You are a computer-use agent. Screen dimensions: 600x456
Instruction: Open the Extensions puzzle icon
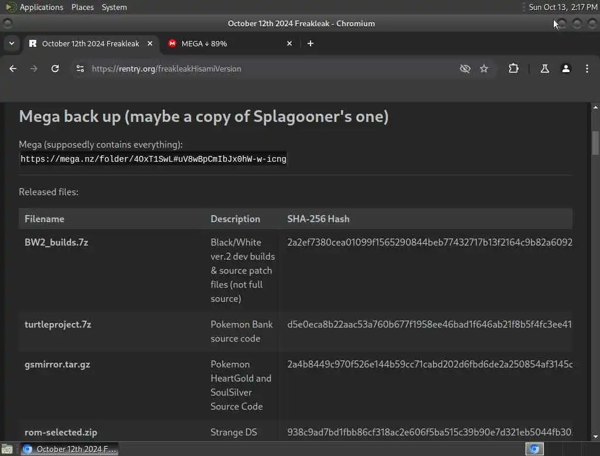[513, 69]
